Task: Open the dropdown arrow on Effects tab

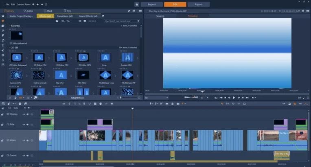Action: (53, 16)
